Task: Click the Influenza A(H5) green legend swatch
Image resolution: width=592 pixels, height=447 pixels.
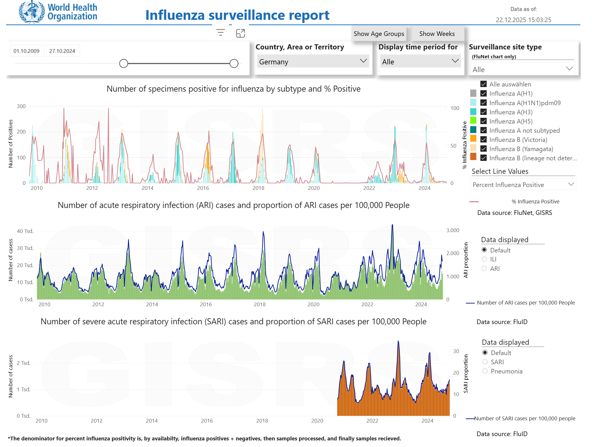Action: [473, 121]
